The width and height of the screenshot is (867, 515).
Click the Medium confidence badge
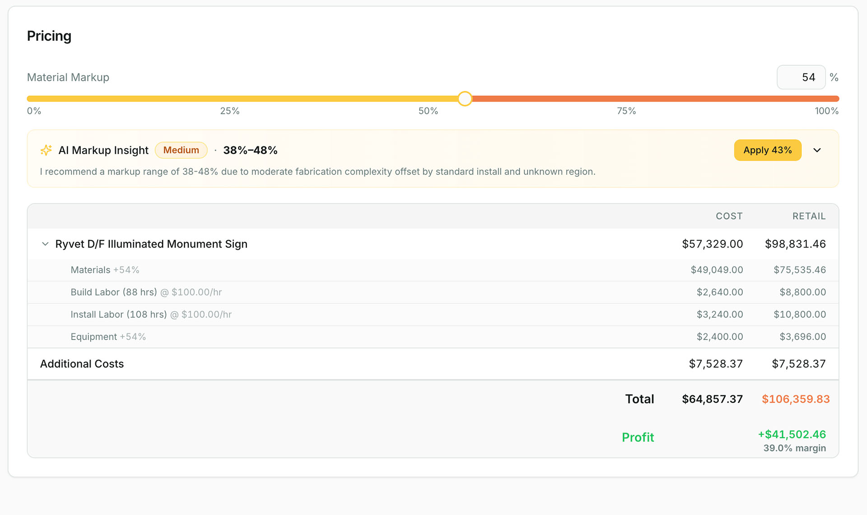click(181, 150)
